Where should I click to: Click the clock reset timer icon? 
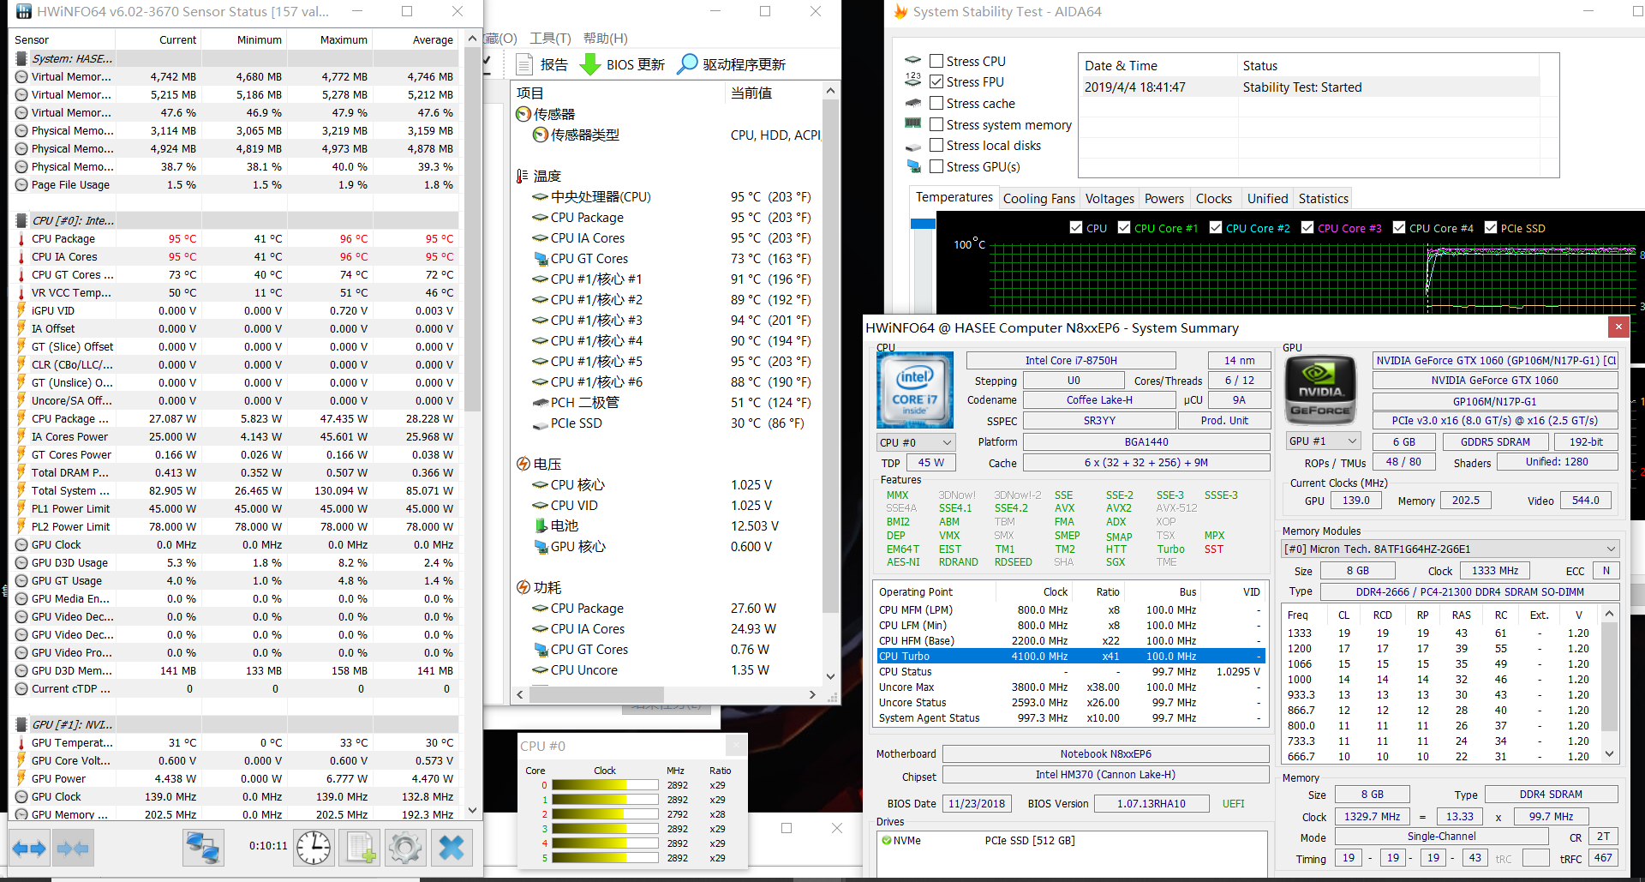coord(314,849)
